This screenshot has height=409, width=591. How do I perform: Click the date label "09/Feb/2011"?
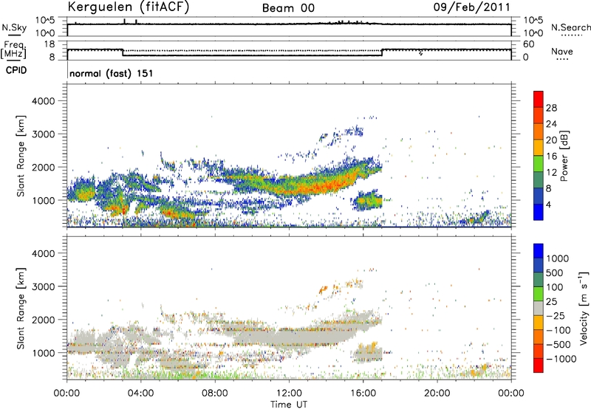[x=471, y=7]
